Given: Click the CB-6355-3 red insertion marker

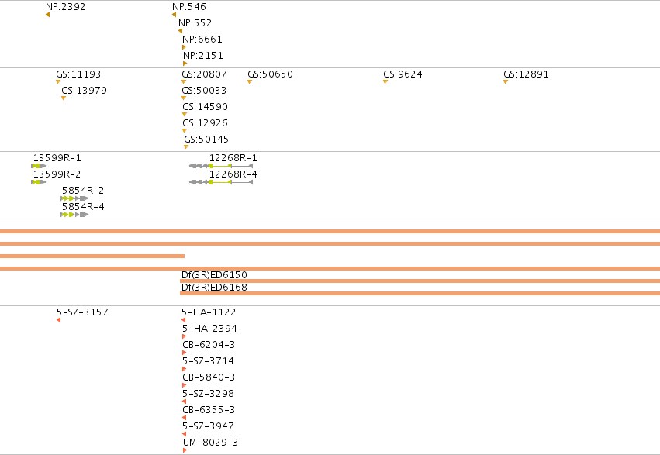Looking at the screenshot, I should (185, 418).
